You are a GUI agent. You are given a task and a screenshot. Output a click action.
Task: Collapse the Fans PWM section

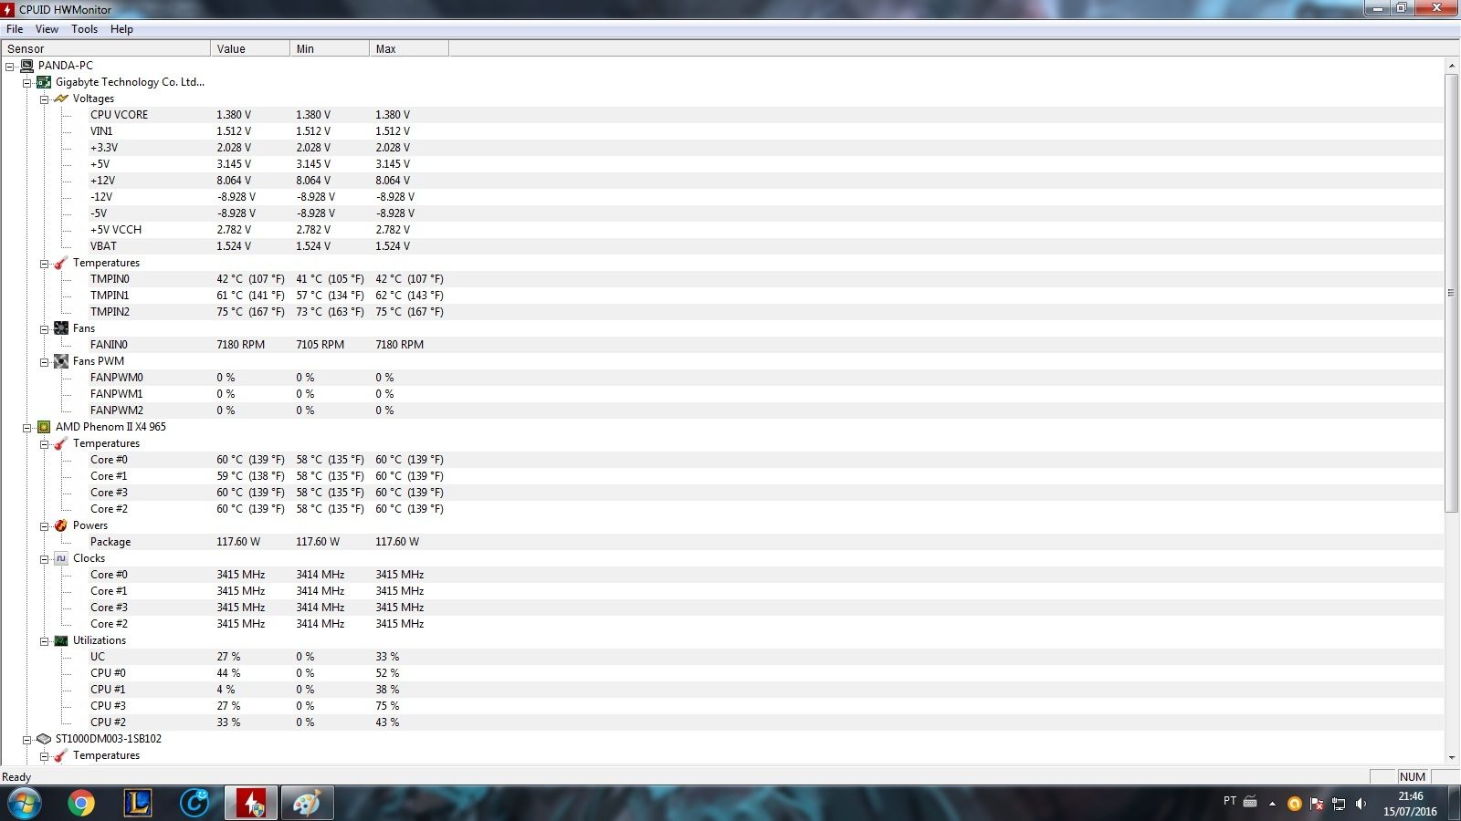44,362
